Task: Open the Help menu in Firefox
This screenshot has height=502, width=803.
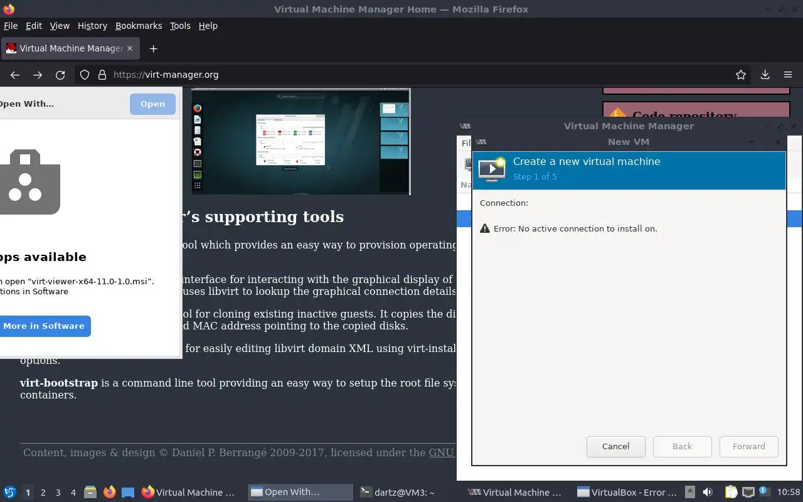Action: coord(208,26)
